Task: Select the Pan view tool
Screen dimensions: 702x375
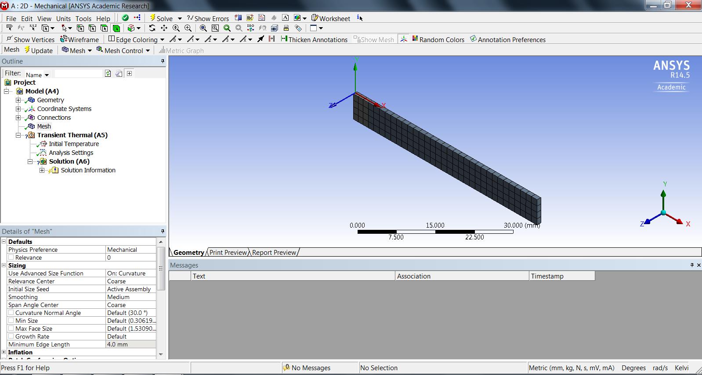Action: tap(164, 28)
